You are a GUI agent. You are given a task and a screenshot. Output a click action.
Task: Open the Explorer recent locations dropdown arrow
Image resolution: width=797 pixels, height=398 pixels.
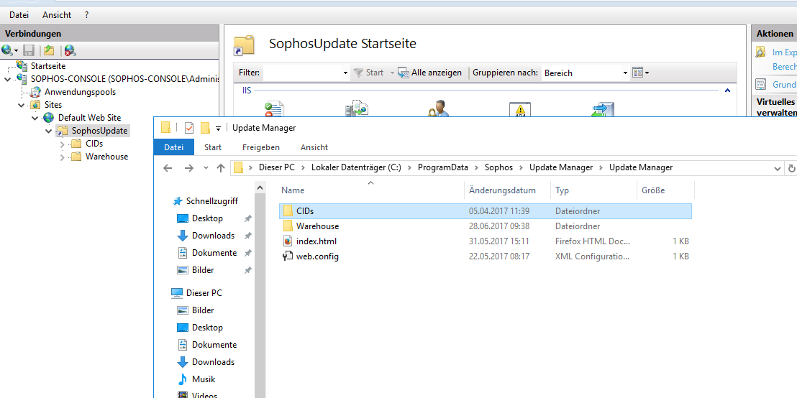pos(206,168)
